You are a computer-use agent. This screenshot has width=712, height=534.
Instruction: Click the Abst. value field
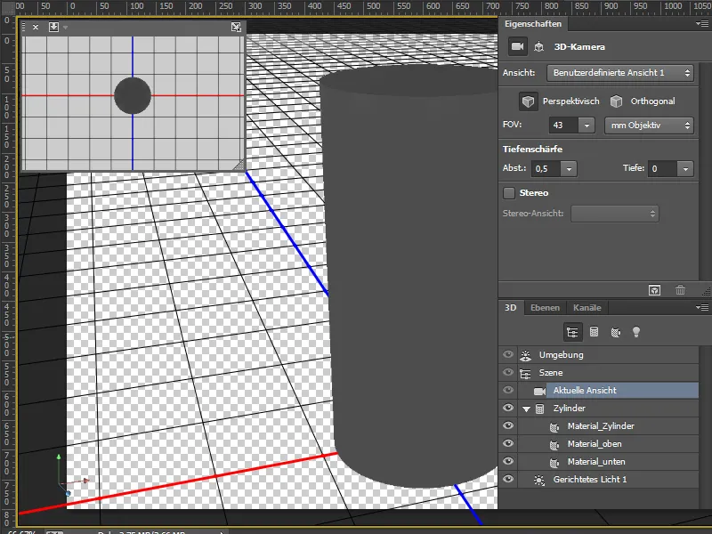coord(546,169)
